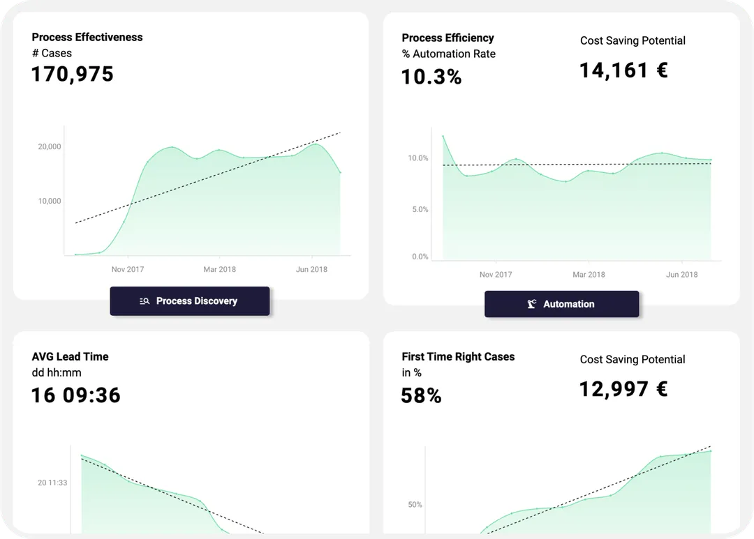Click the 20,000 y-axis label
The height and width of the screenshot is (539, 754).
pos(50,146)
